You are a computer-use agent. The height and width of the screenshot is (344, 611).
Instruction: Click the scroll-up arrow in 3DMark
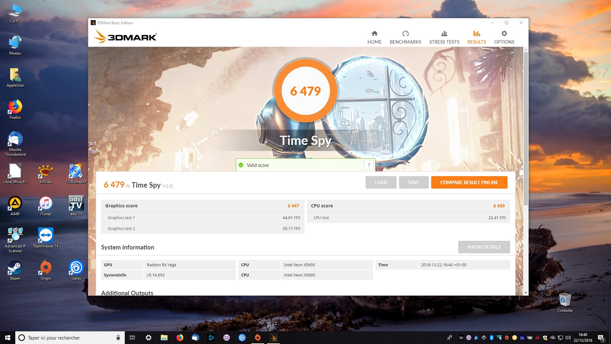(526, 50)
